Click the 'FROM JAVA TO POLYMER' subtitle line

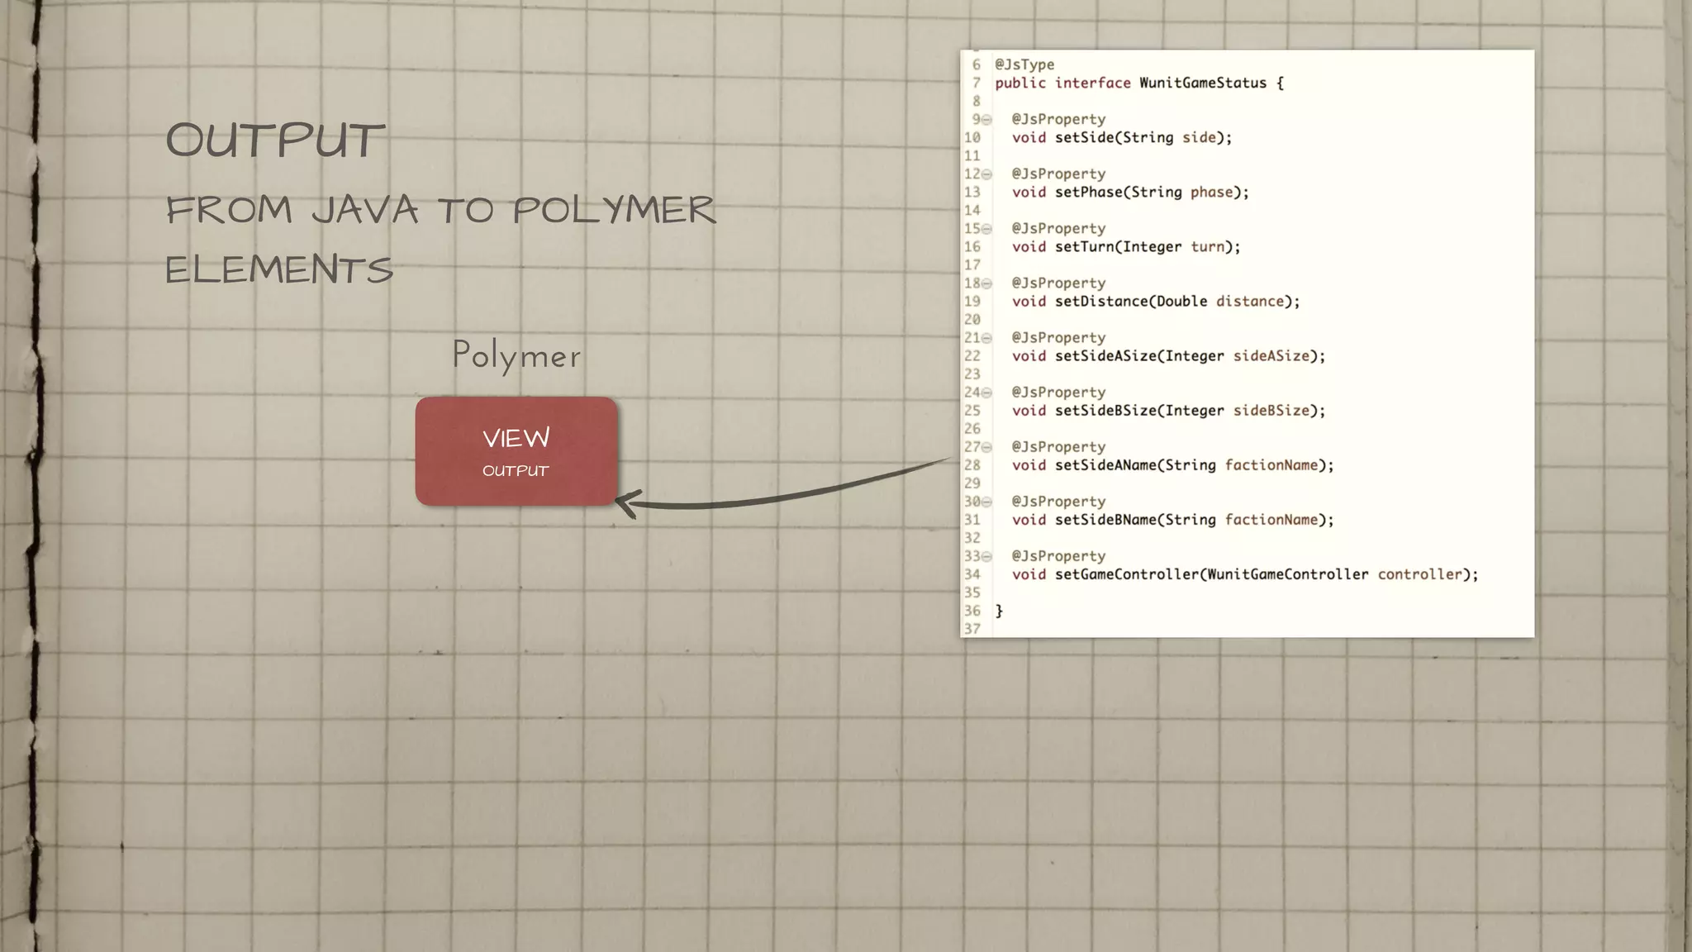coord(440,210)
